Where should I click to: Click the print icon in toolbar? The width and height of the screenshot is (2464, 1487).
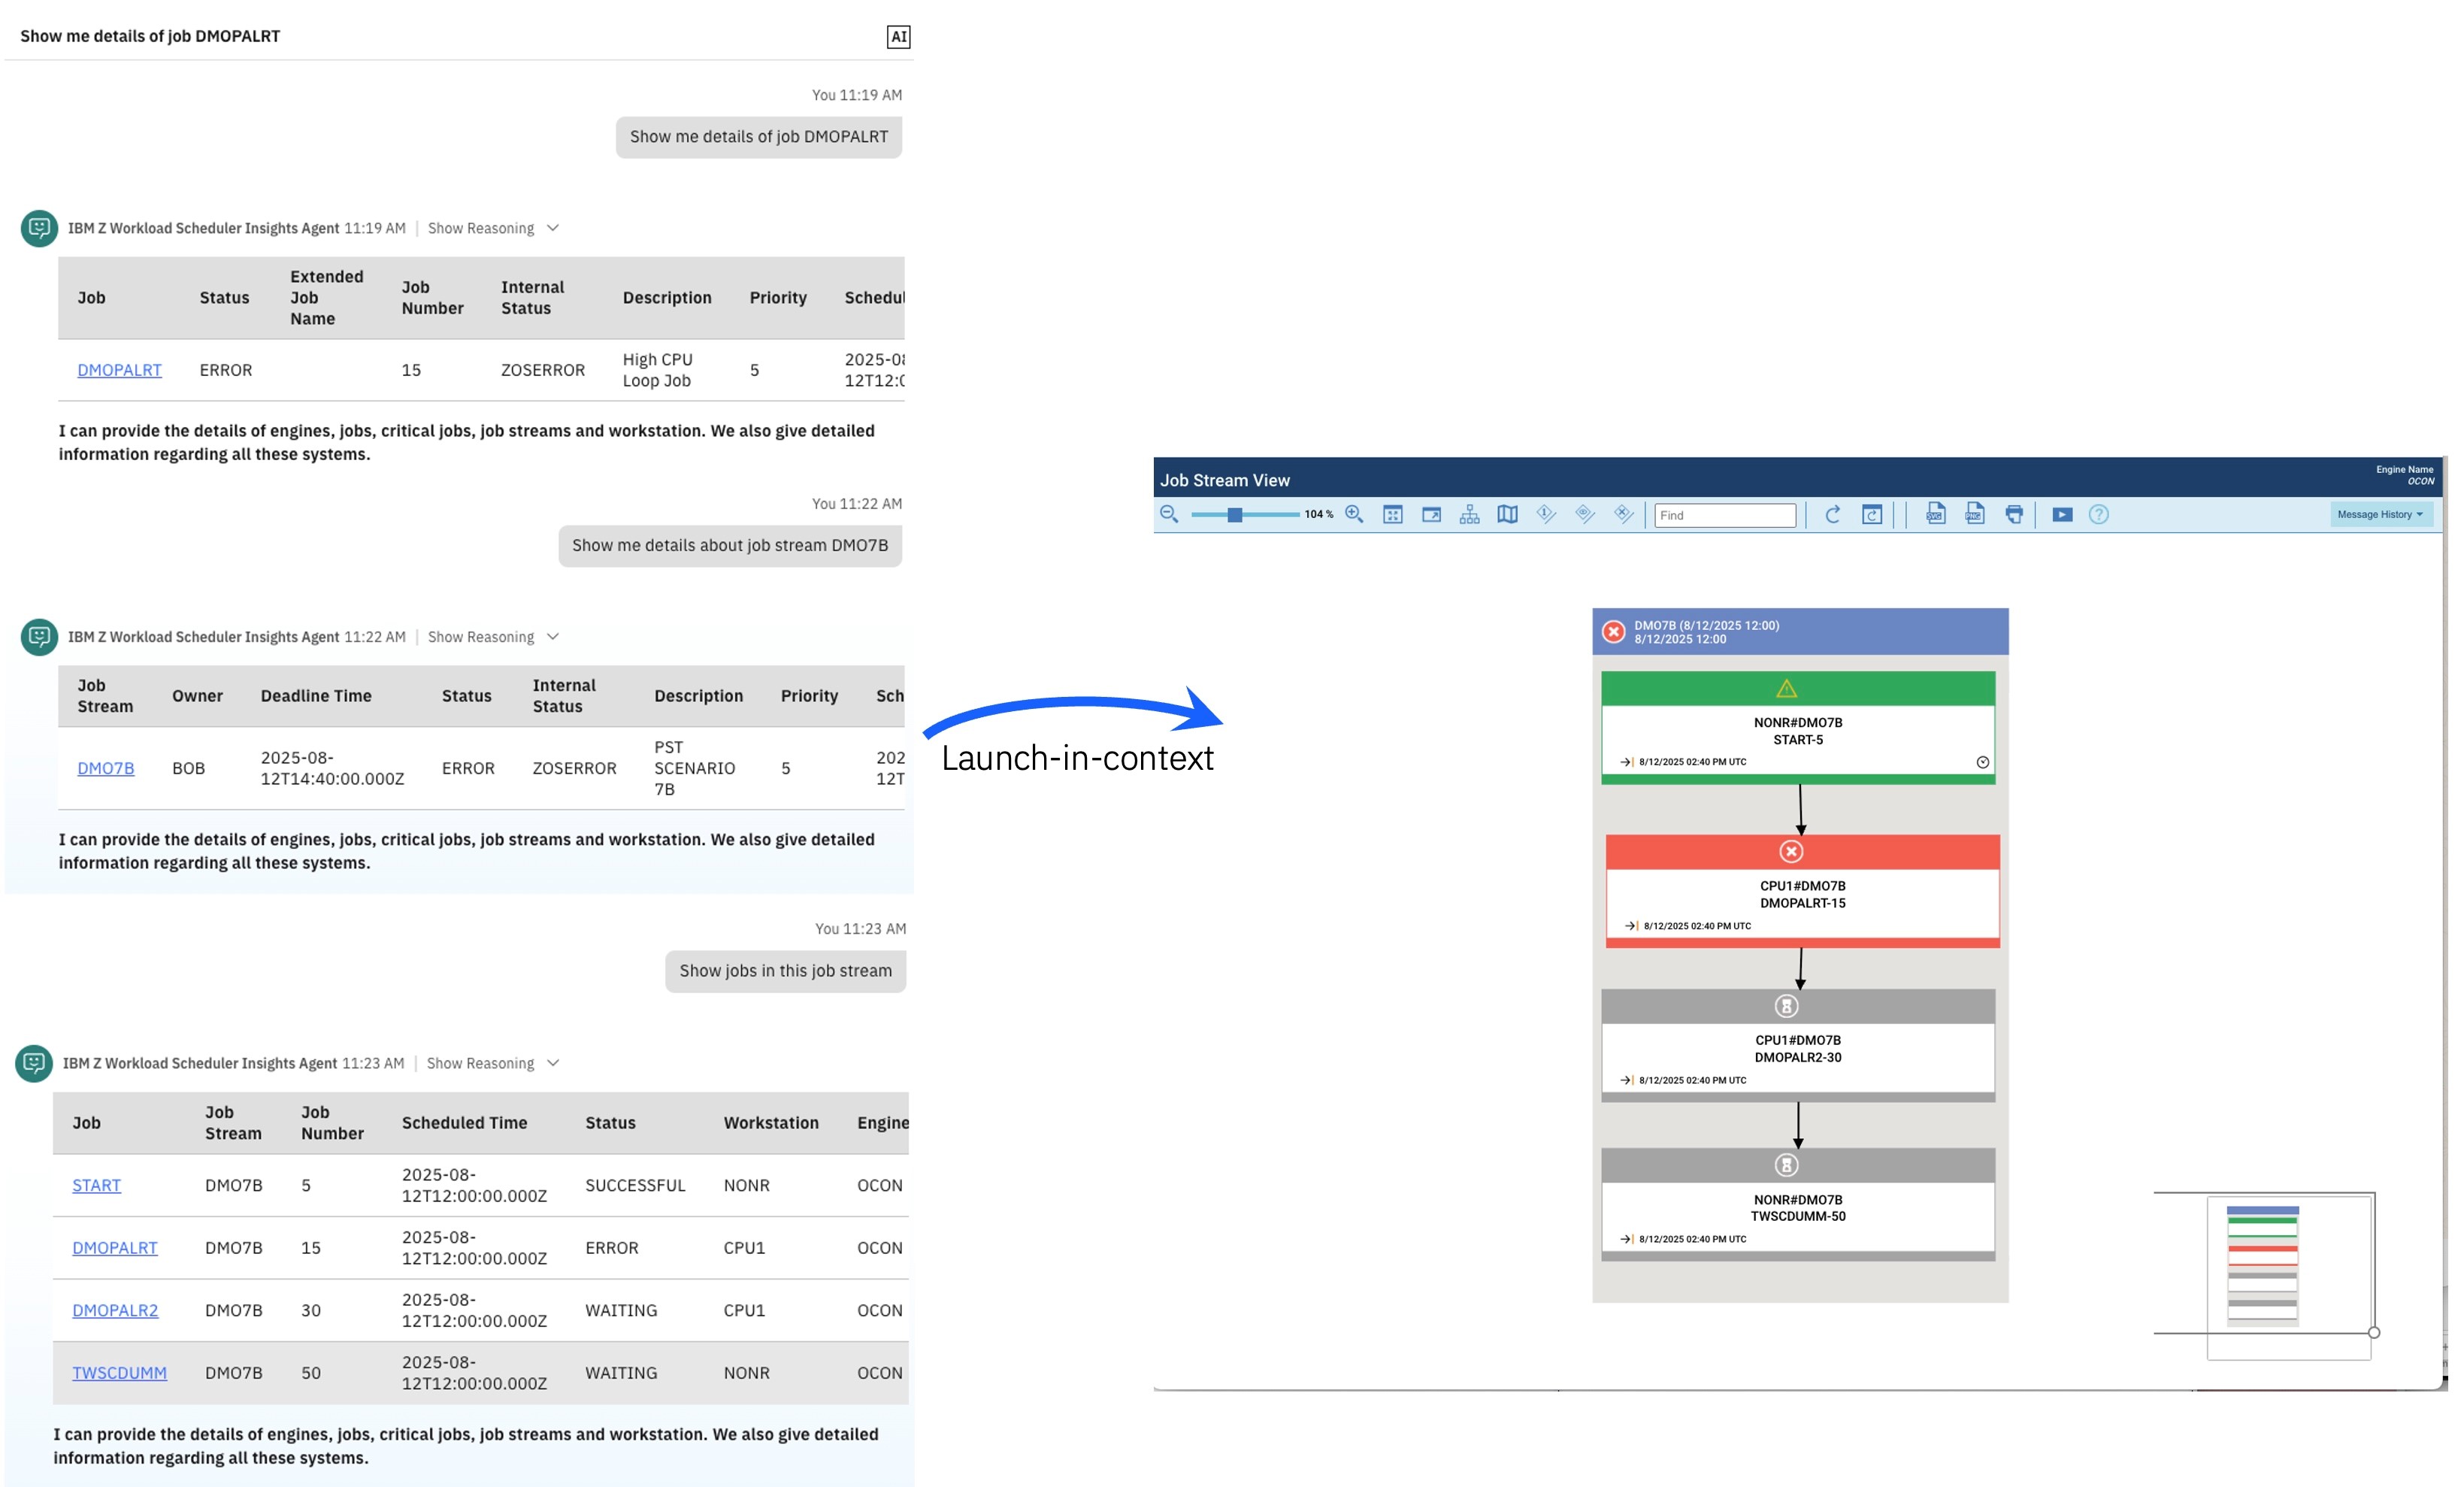(2014, 514)
